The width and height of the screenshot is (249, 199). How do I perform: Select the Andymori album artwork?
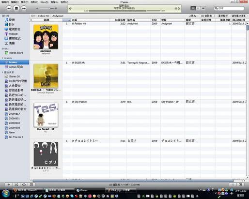pyautogui.click(x=46, y=37)
